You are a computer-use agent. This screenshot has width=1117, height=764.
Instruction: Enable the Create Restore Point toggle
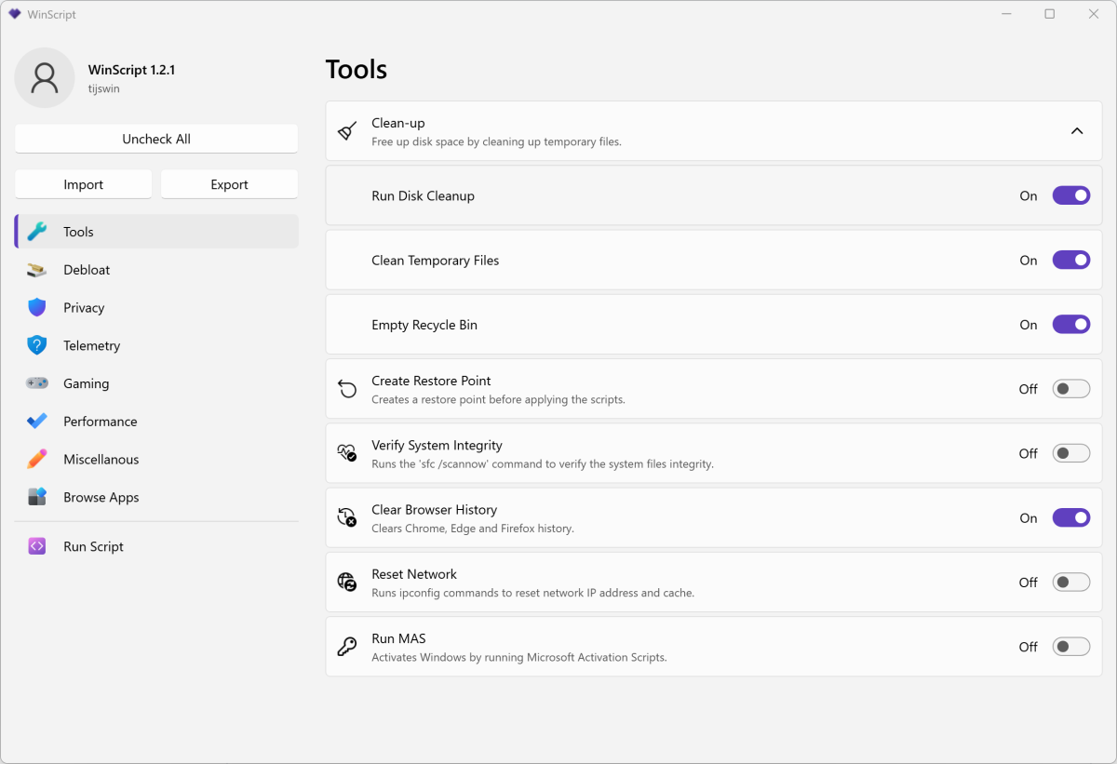[x=1070, y=389]
